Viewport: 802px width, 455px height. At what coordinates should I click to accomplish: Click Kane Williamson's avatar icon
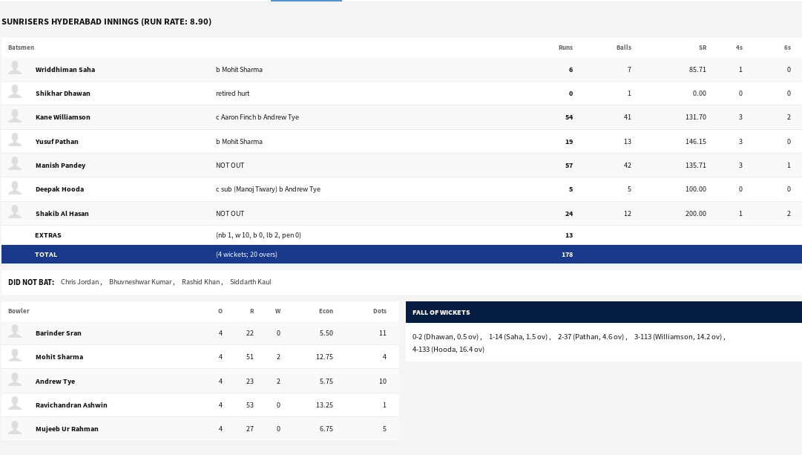pos(16,116)
